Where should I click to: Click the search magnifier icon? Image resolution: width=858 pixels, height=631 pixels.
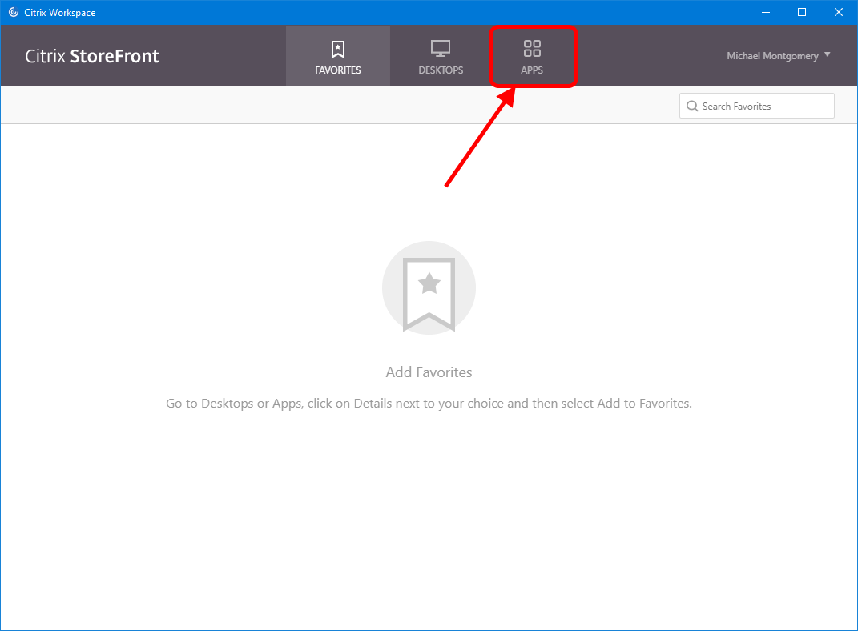[x=692, y=106]
